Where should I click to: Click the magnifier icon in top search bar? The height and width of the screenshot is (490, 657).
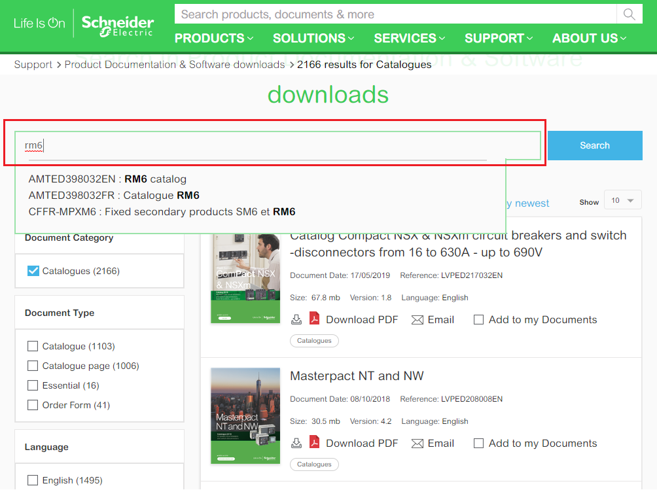pyautogui.click(x=629, y=14)
